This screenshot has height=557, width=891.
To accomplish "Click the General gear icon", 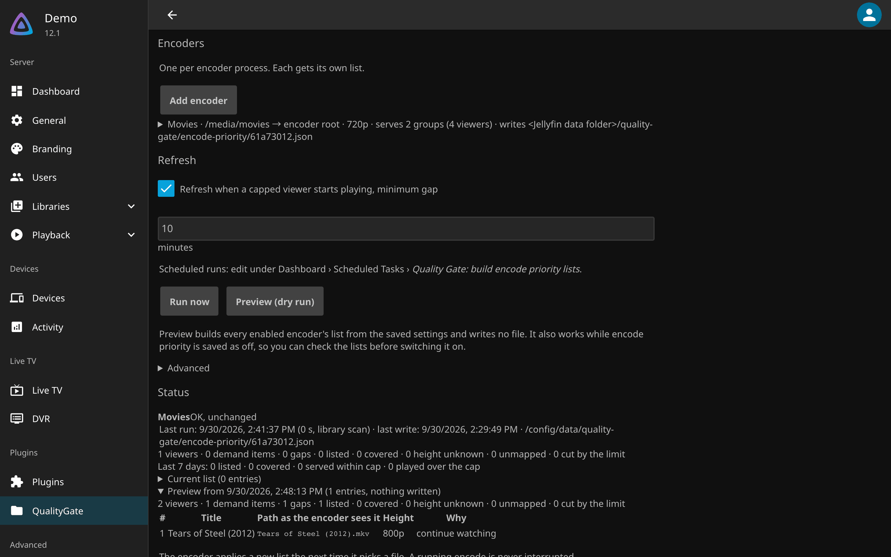I will click(x=17, y=120).
